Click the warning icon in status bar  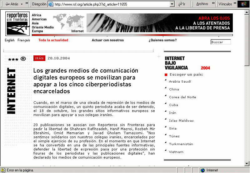tap(3, 170)
